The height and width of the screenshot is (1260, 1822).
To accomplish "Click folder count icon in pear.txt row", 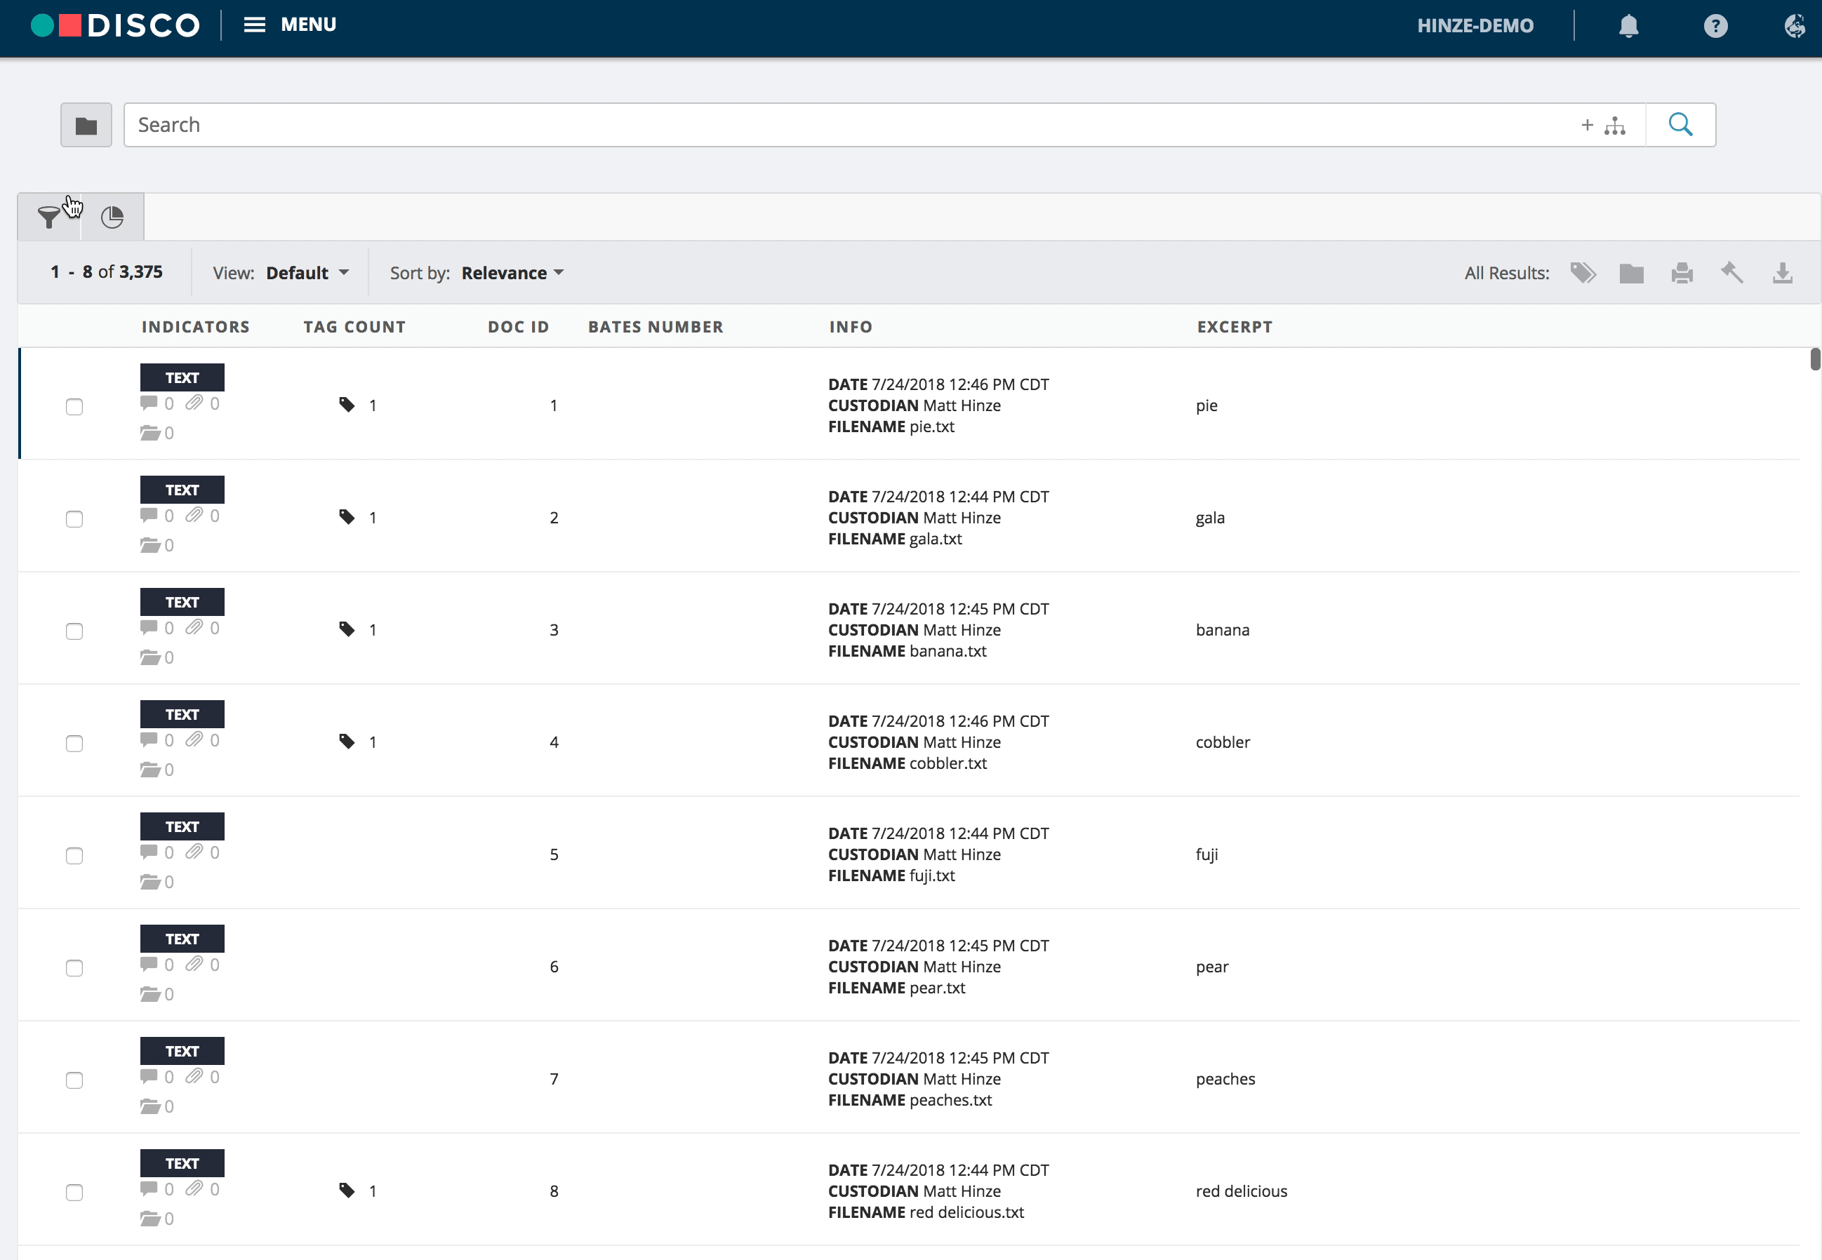I will (x=150, y=994).
